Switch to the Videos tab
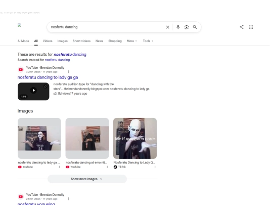 click(48, 41)
